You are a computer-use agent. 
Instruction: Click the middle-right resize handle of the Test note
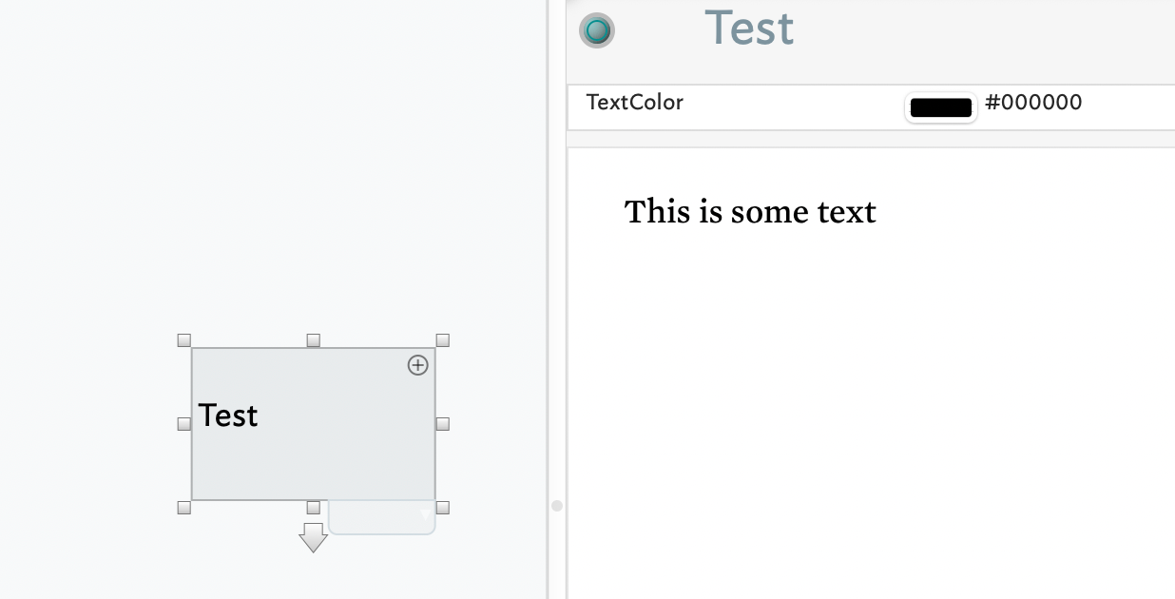[442, 424]
